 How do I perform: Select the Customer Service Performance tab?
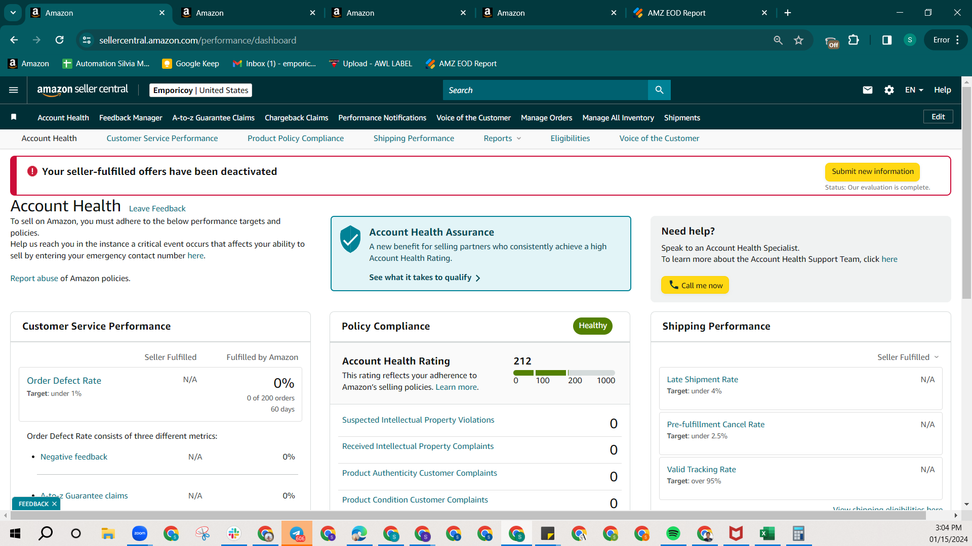pyautogui.click(x=162, y=139)
